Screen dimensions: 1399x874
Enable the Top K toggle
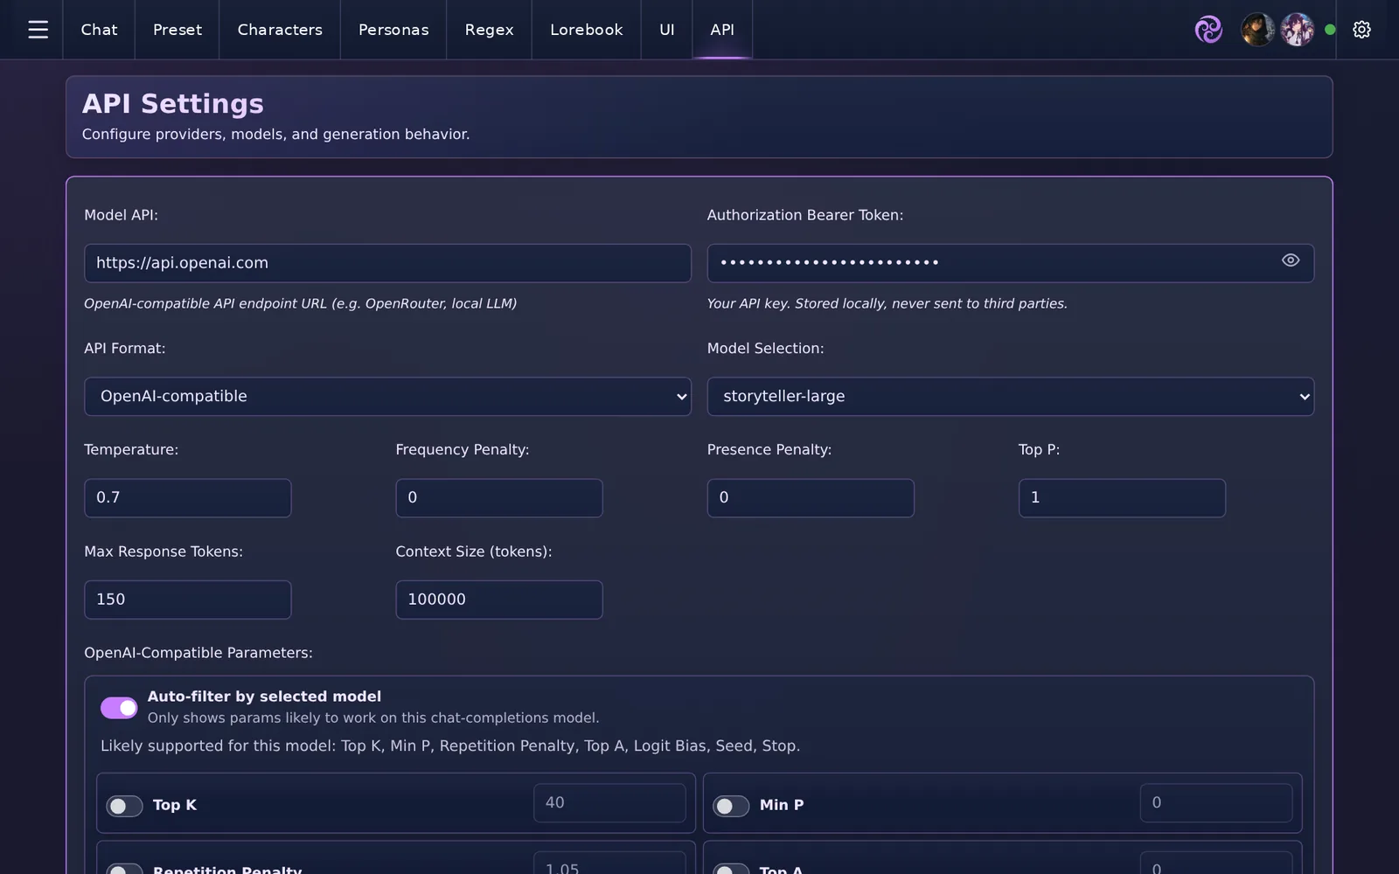[124, 806]
